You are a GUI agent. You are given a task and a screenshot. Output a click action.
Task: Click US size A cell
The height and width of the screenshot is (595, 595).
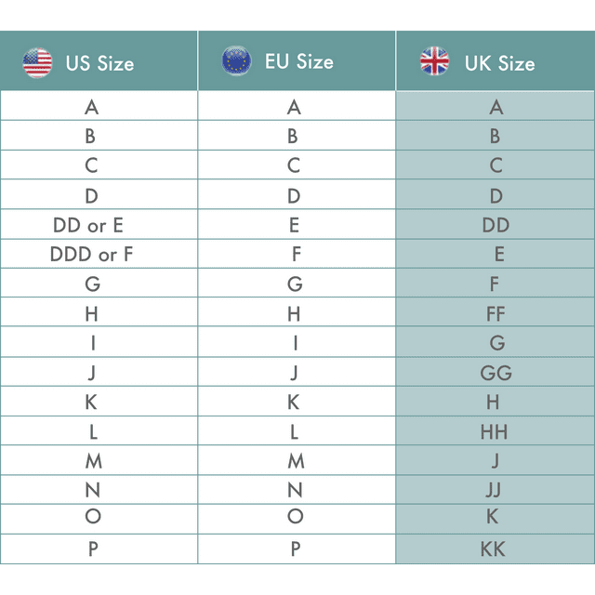(91, 107)
